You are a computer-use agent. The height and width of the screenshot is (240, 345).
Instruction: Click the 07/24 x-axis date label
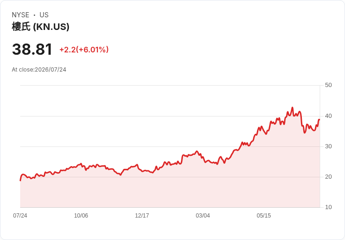click(20, 215)
